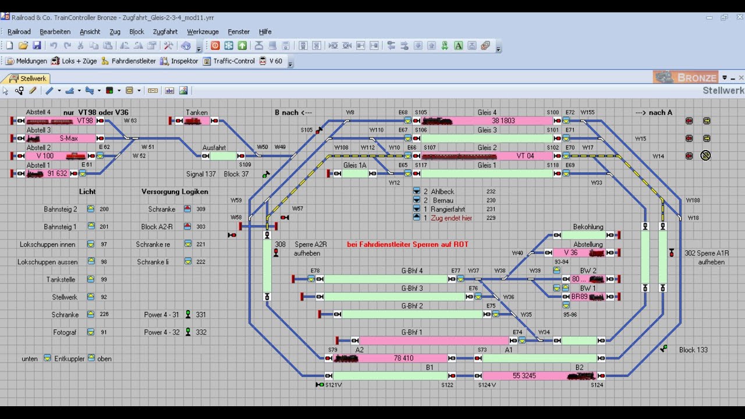Toggle the Stellwerk light switch 92
This screenshot has height=419, width=745.
tap(91, 297)
